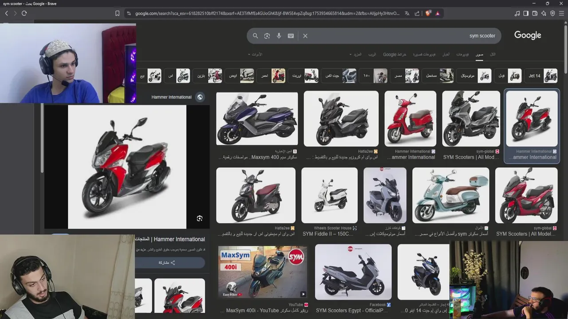Click the globe icon beside Hammer International
This screenshot has width=568, height=319.
pyautogui.click(x=200, y=97)
